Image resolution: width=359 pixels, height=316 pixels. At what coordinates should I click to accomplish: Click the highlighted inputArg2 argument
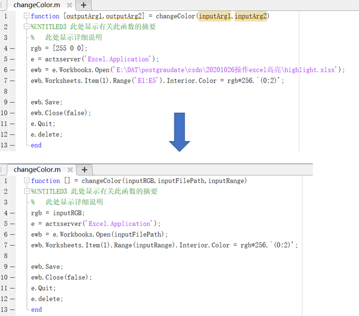[251, 16]
